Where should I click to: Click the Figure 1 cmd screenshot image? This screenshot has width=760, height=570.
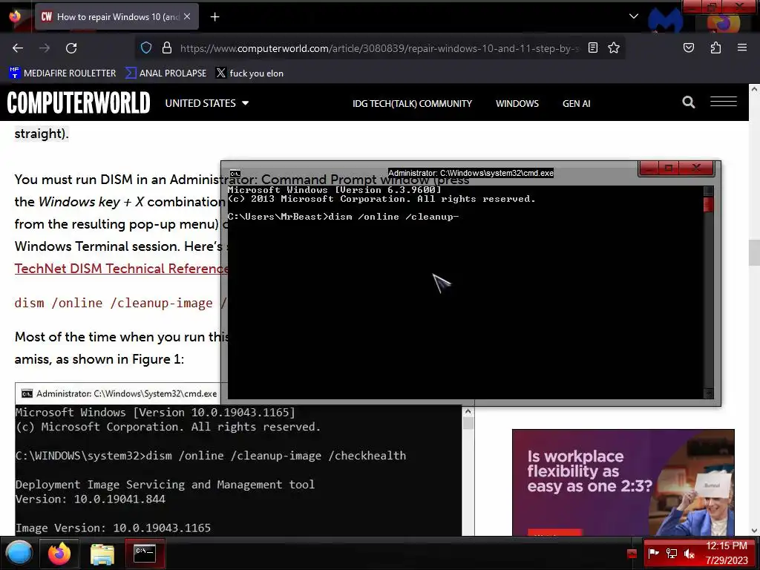pyautogui.click(x=244, y=459)
